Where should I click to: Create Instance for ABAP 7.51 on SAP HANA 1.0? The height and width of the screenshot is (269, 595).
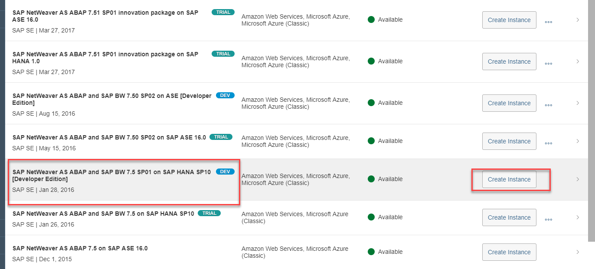tap(509, 62)
